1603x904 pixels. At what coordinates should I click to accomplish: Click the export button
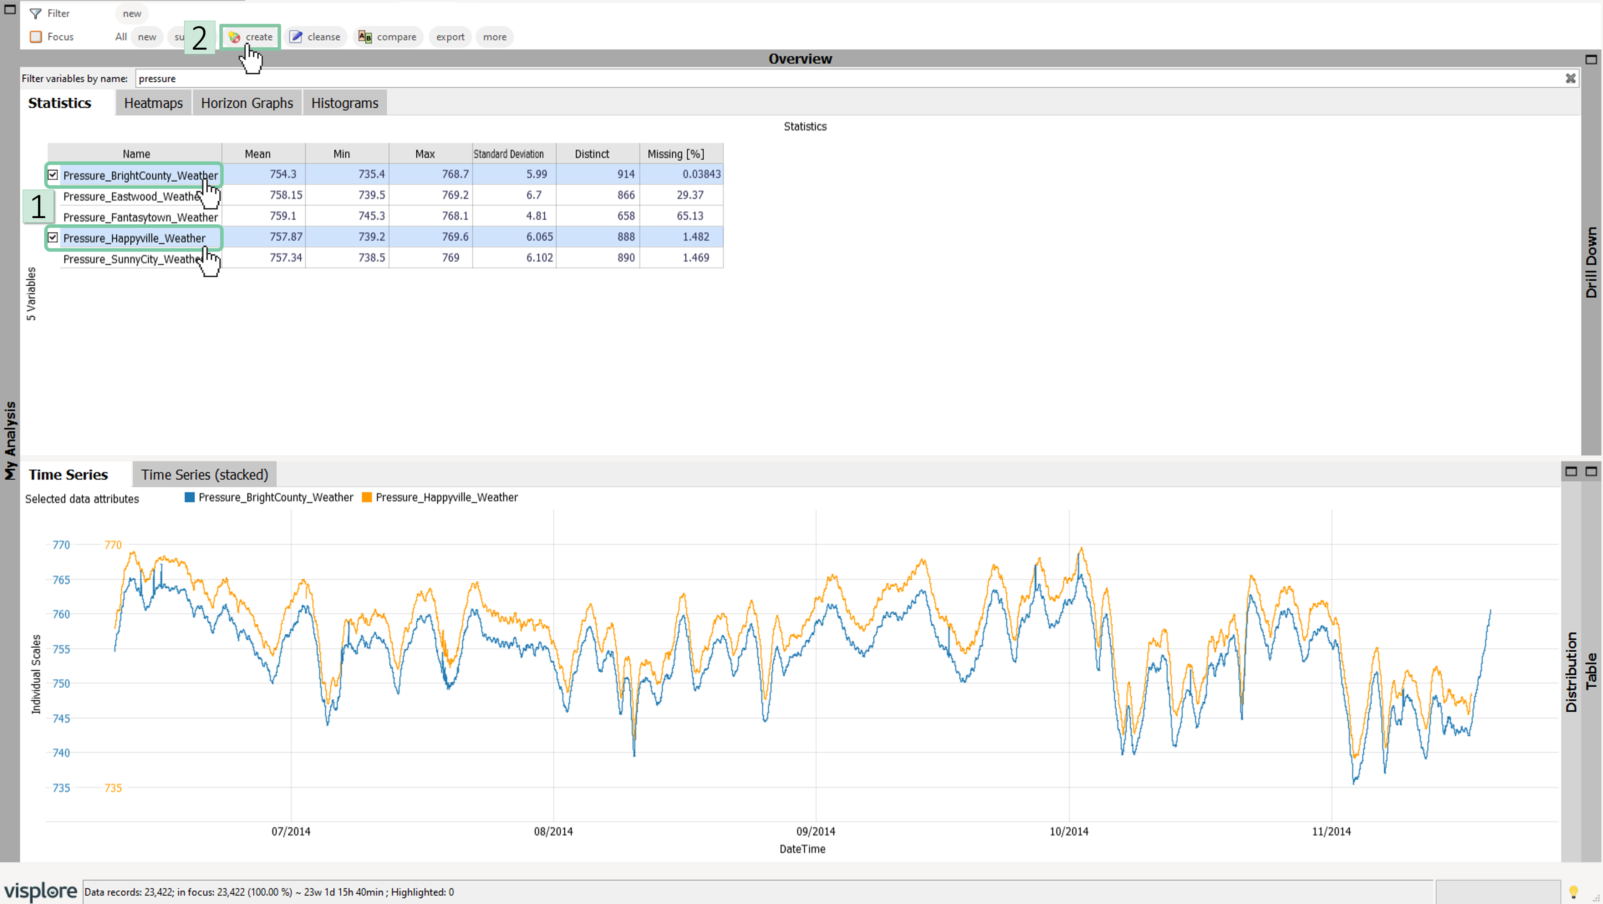click(450, 37)
